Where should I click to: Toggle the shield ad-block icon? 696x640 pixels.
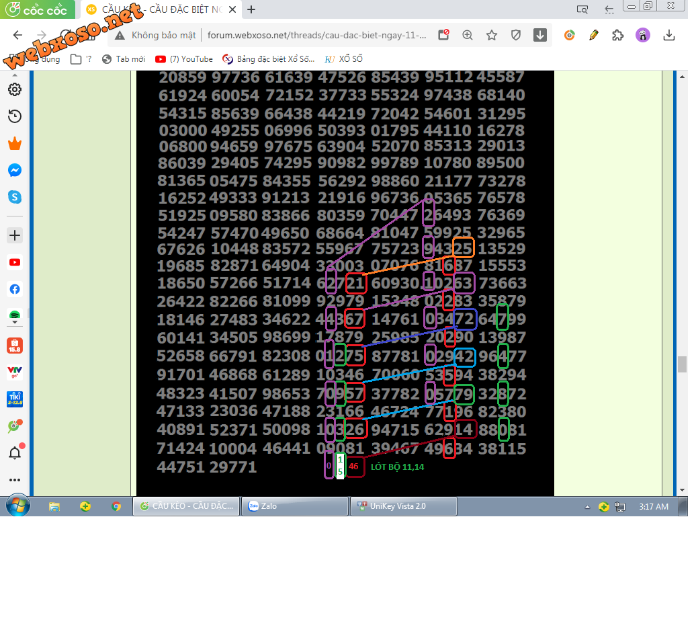pos(516,36)
